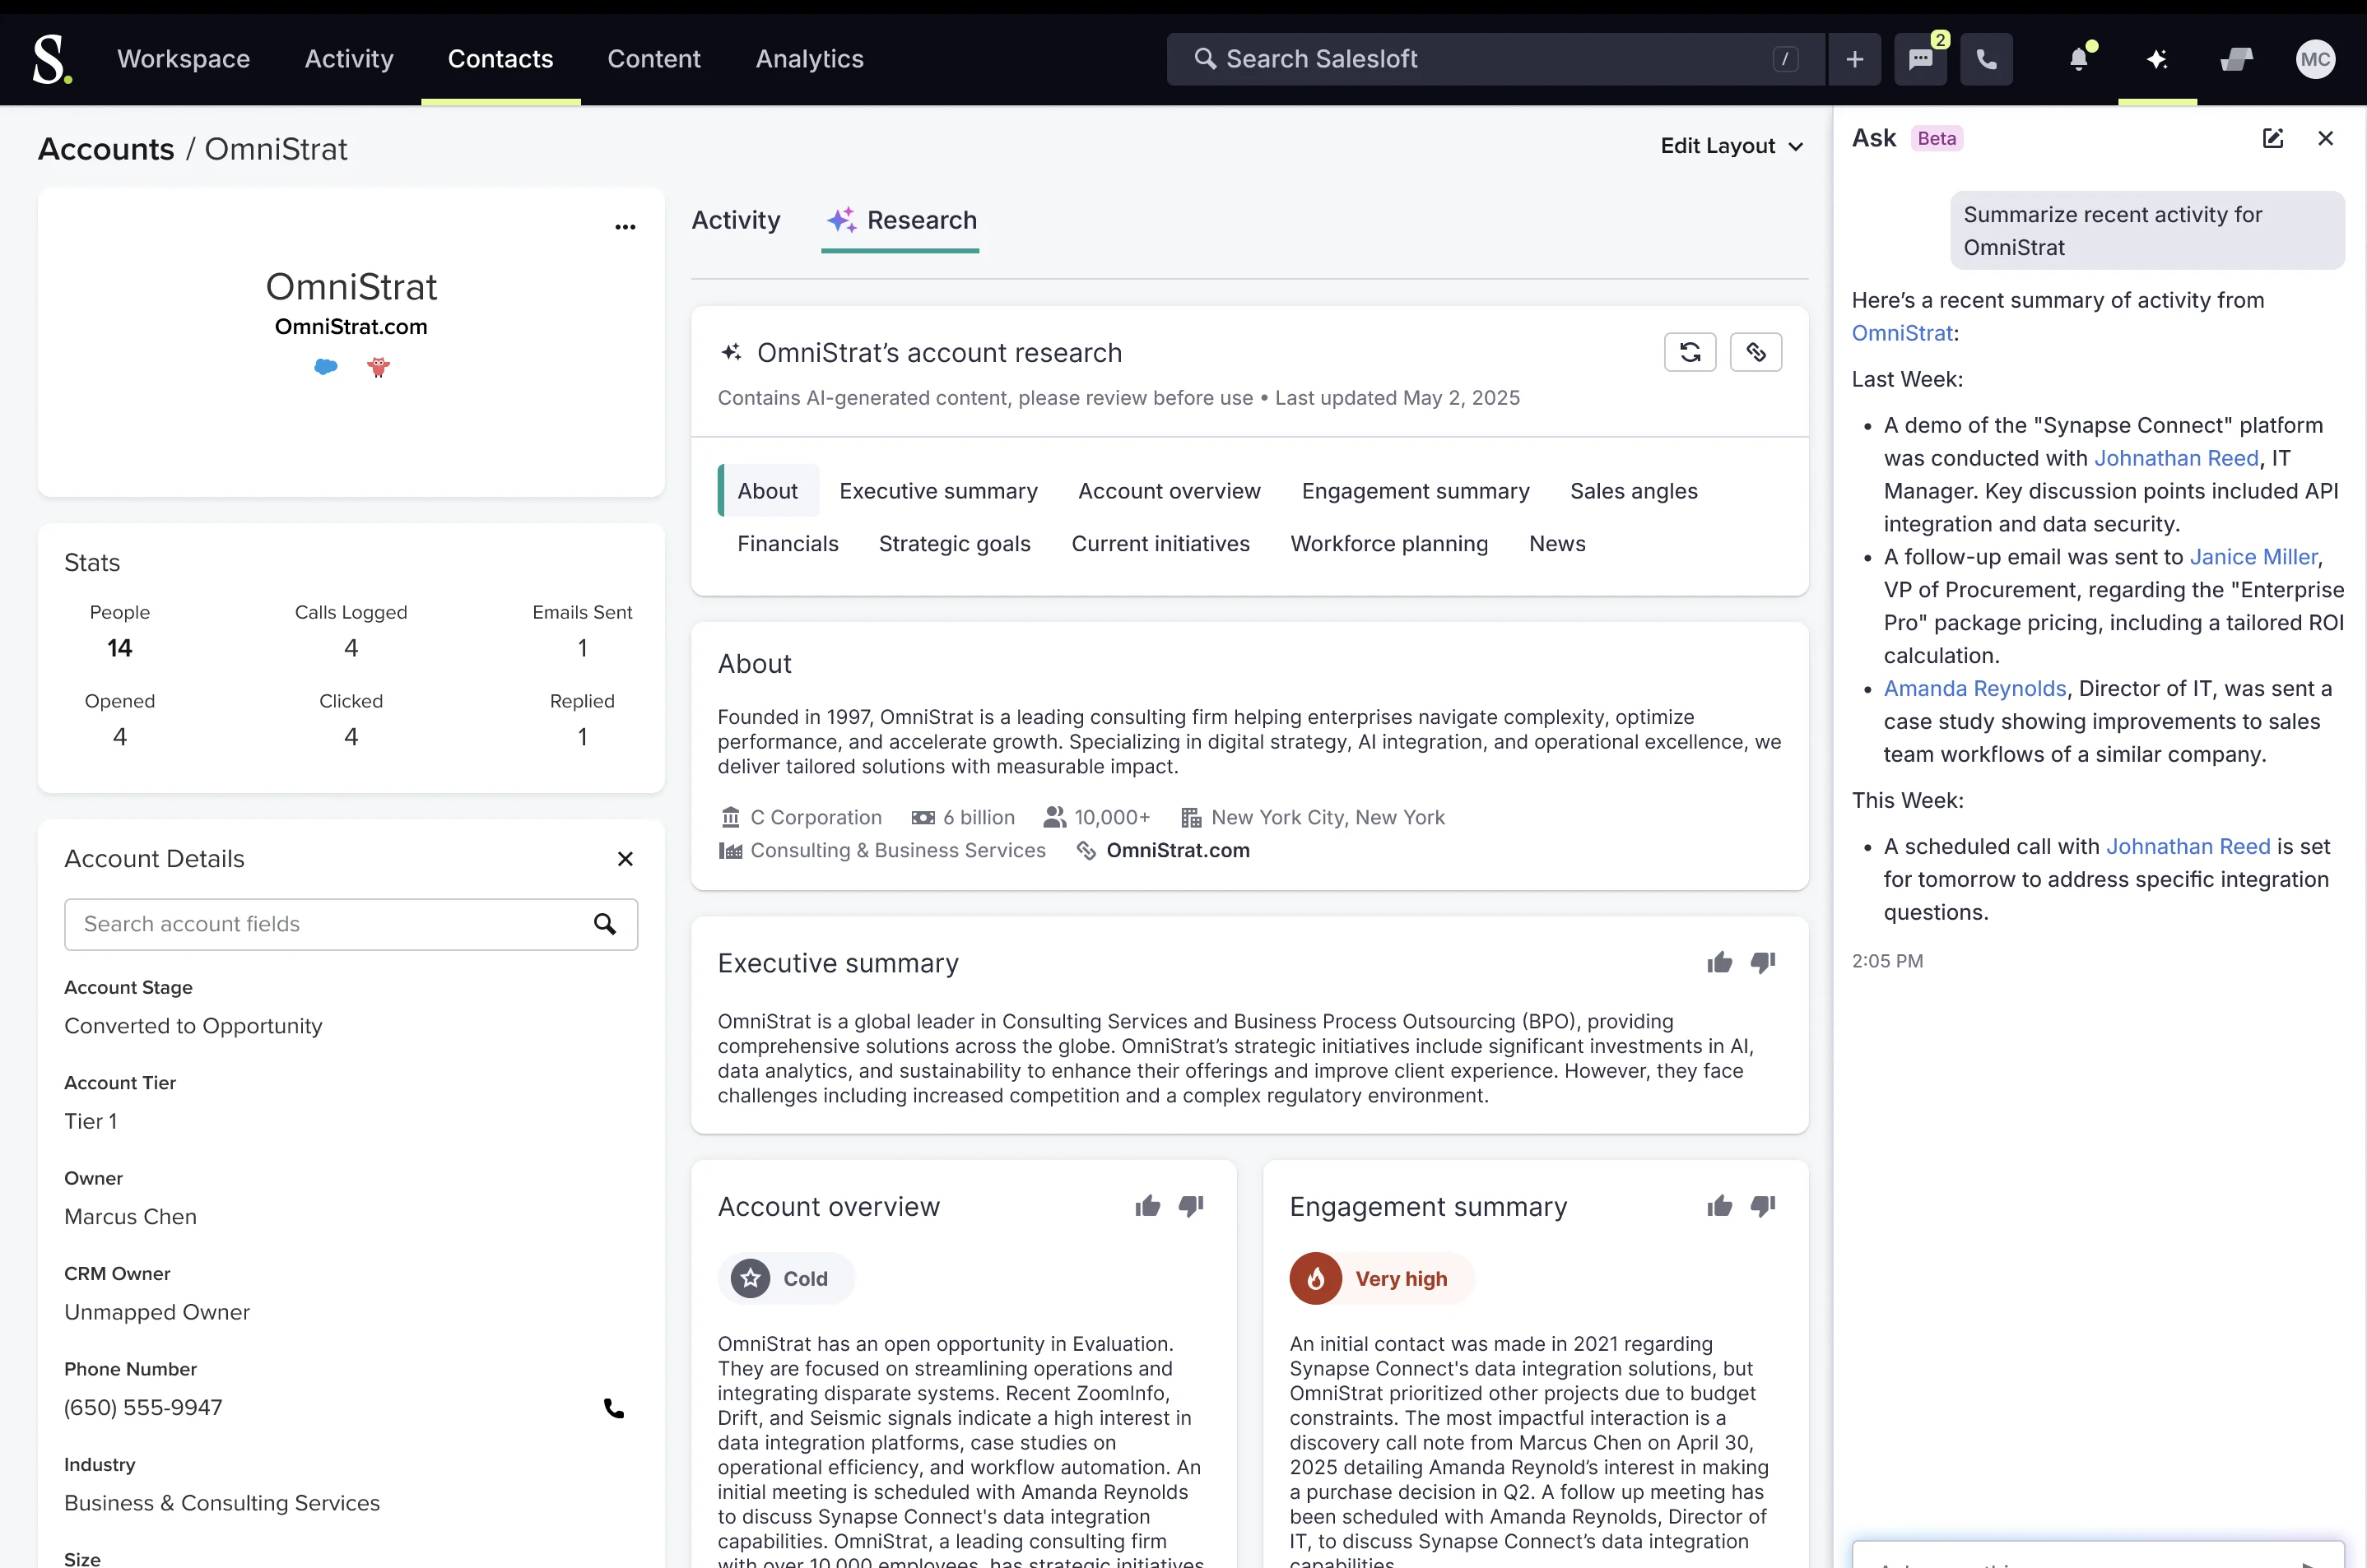Thumbs up the Executive summary
2367x1568 pixels.
tap(1718, 962)
